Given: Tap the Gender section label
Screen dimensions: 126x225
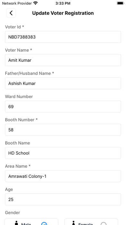Looking at the screenshot, I should pos(13,212).
